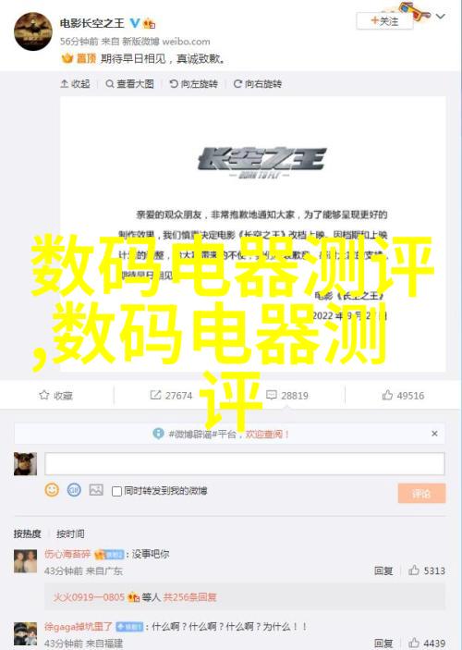
Task: Enable 同时转发到我的微博 checkbox
Action: (x=116, y=491)
